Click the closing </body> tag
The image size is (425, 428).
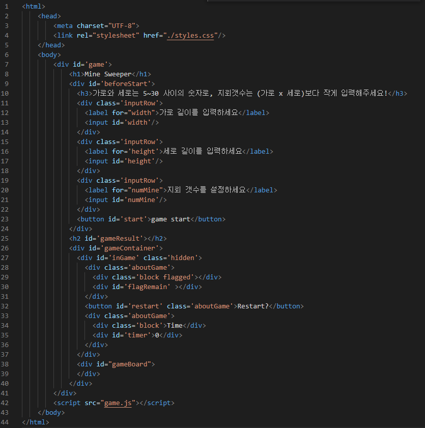(x=51, y=413)
